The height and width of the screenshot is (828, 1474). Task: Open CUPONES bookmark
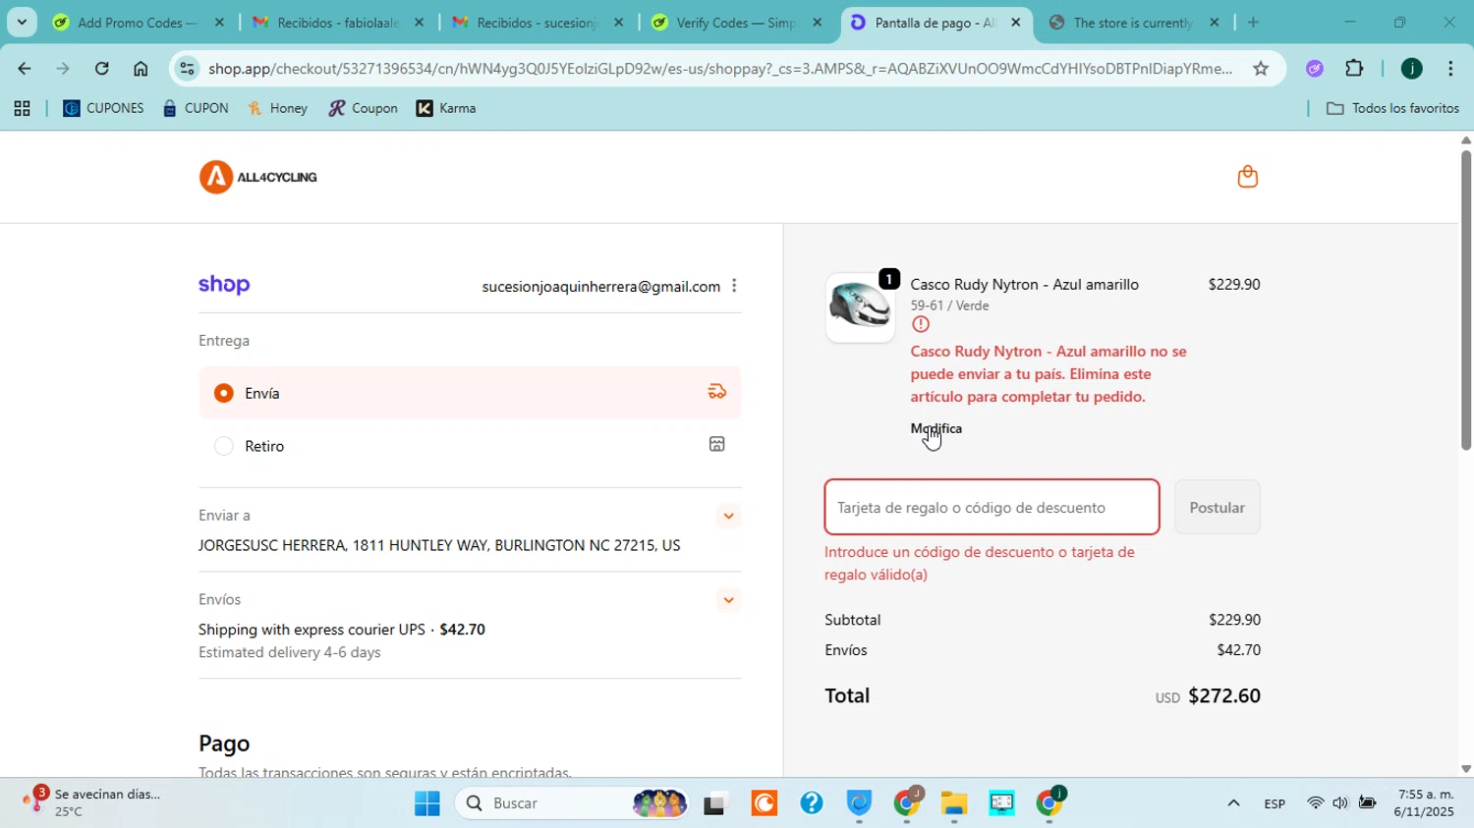coord(103,108)
